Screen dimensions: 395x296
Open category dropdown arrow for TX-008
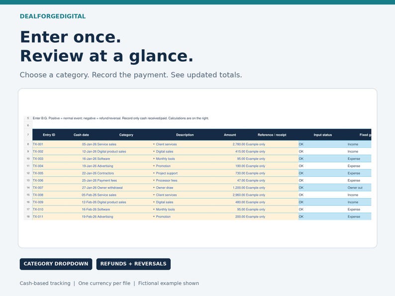(154, 195)
